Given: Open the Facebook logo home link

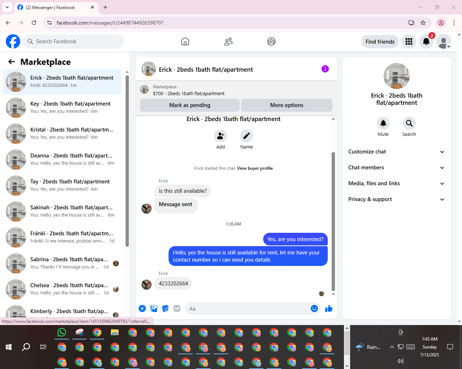Looking at the screenshot, I should point(13,41).
